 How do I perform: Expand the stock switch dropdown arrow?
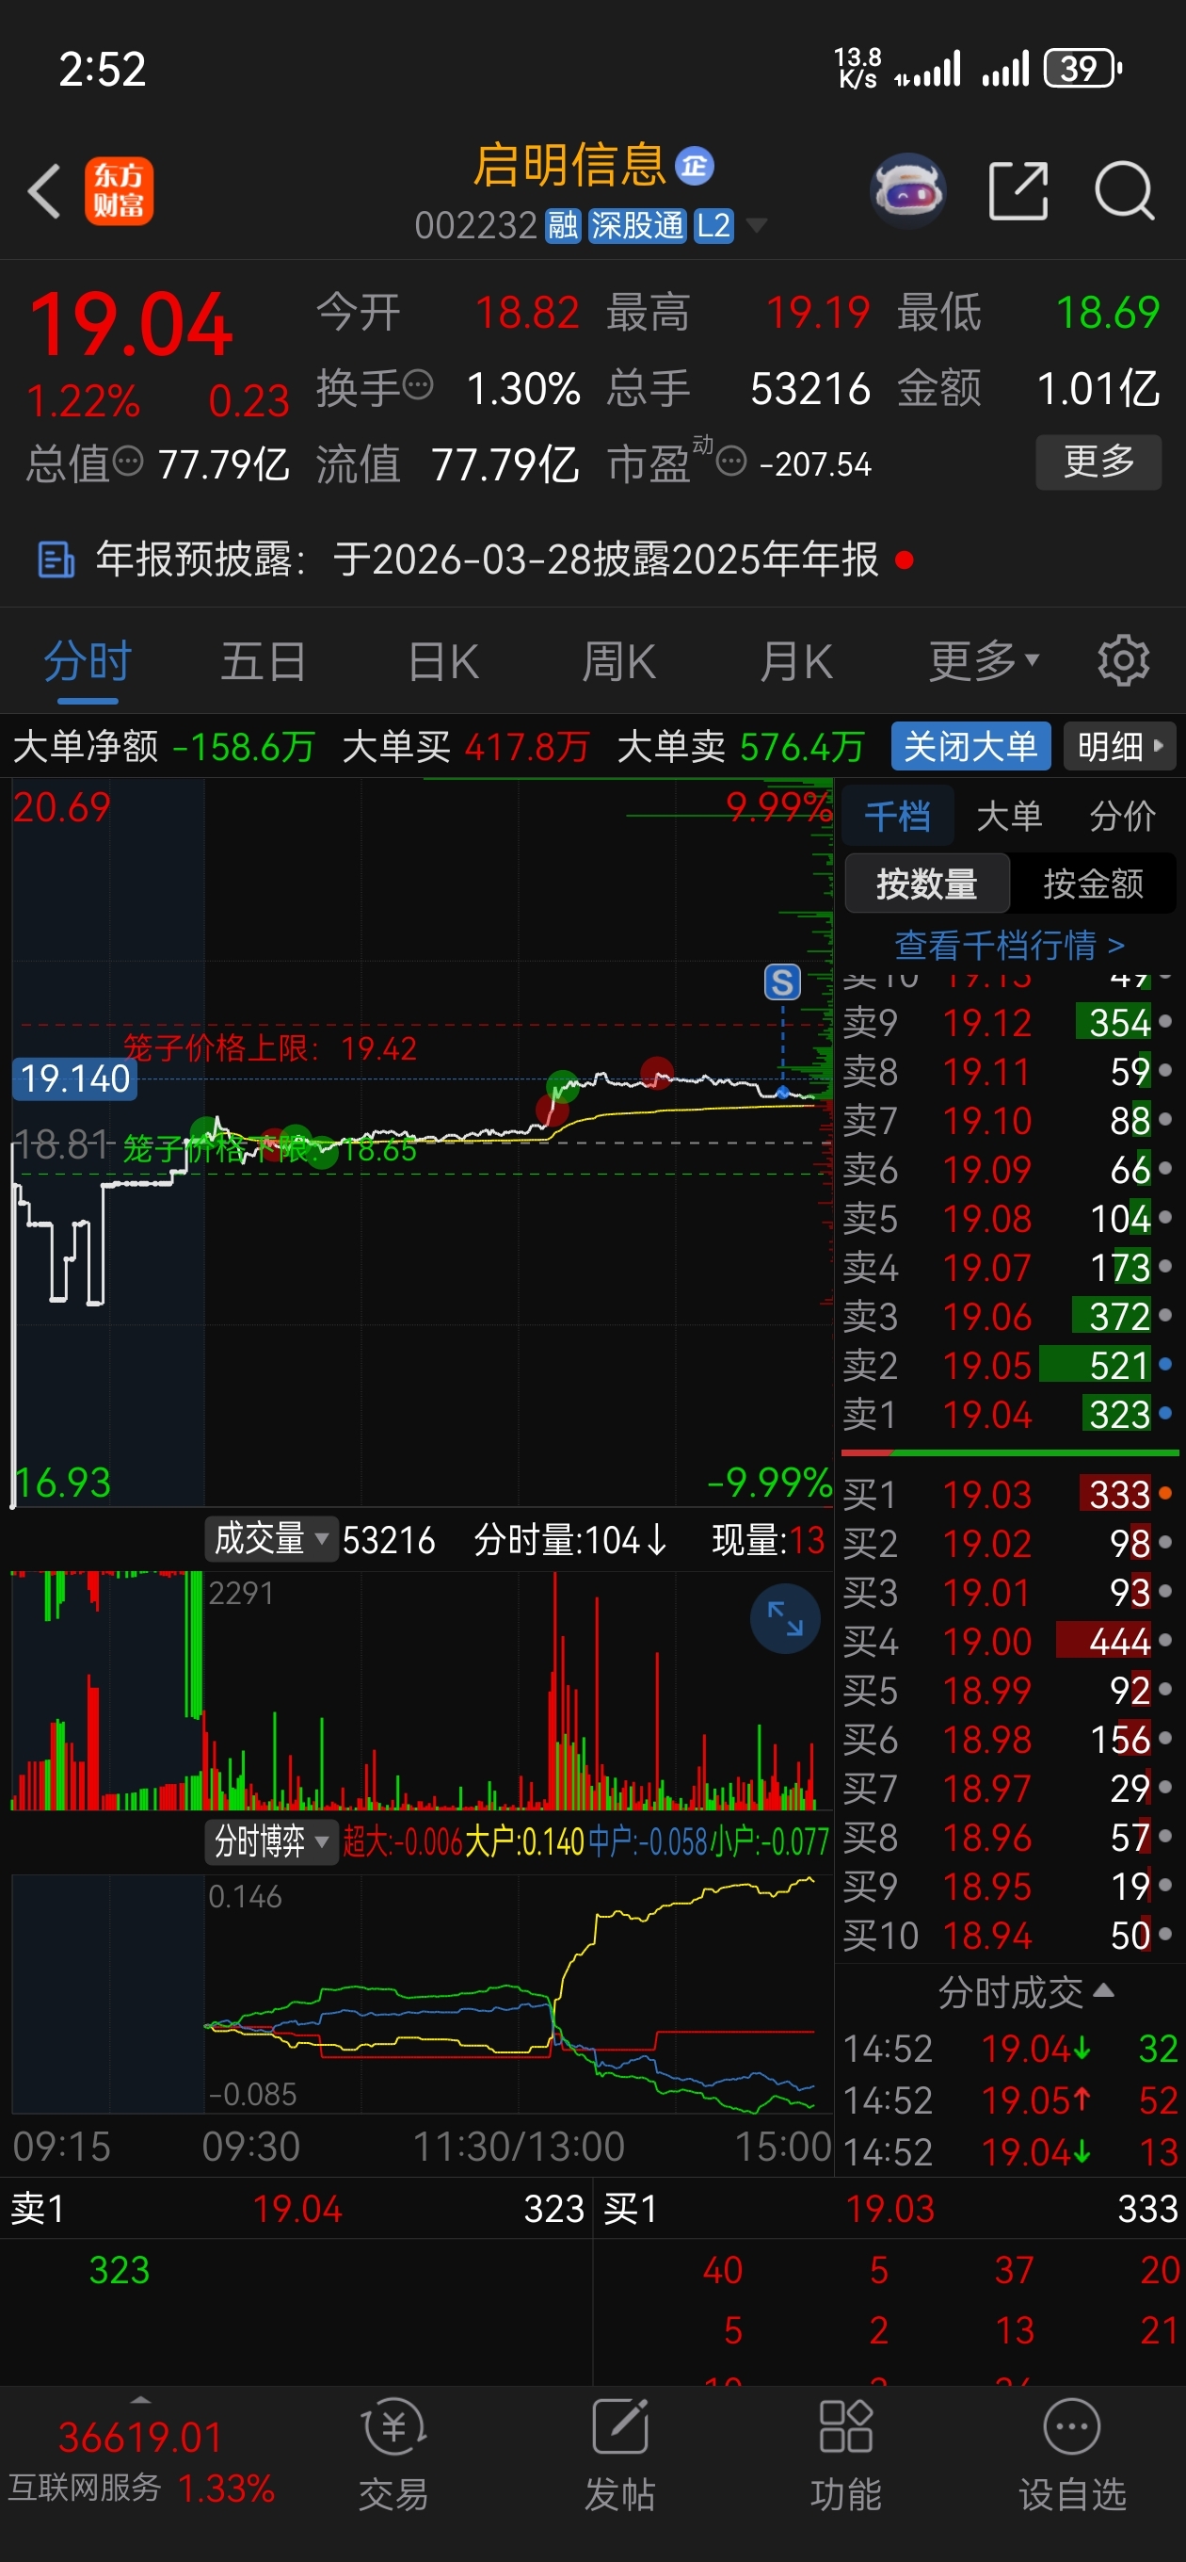(x=757, y=226)
